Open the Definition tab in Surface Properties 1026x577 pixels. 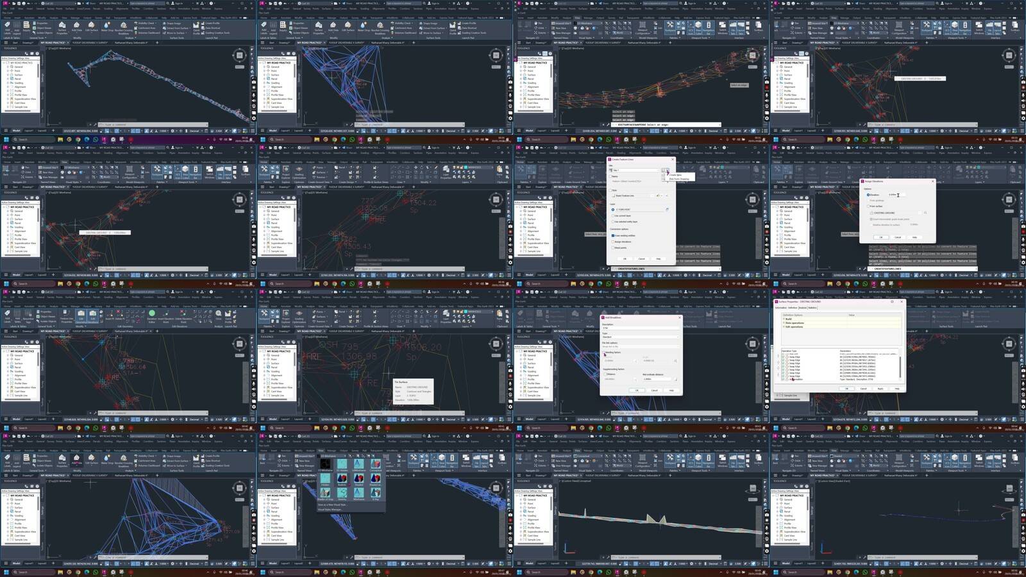[x=793, y=308]
